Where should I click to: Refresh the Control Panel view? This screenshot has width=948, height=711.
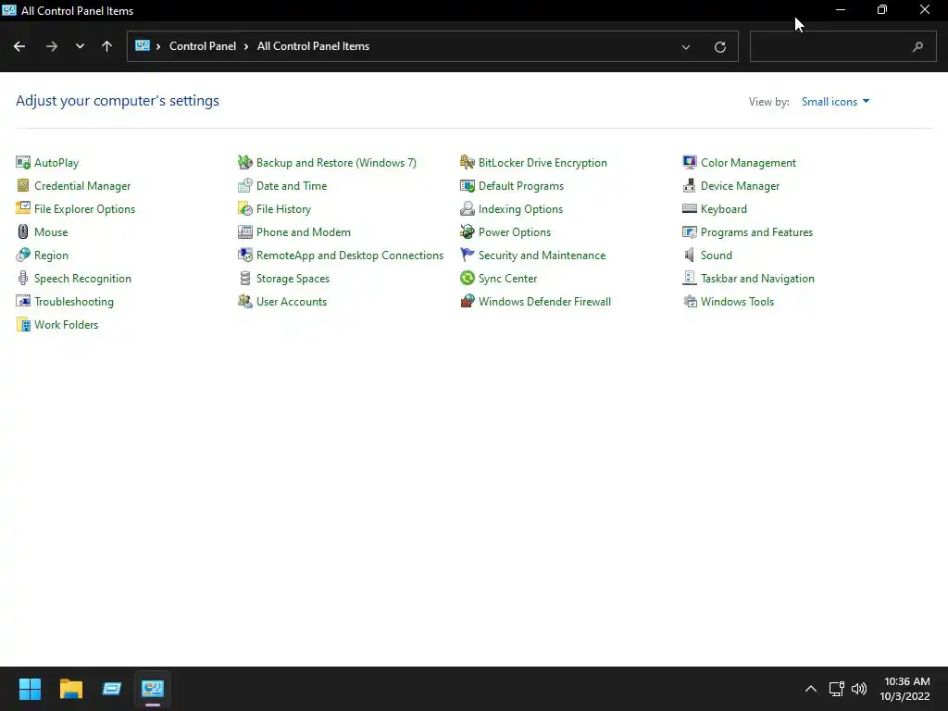[x=720, y=46]
